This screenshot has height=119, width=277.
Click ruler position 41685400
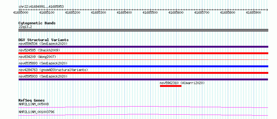coord(124,12)
